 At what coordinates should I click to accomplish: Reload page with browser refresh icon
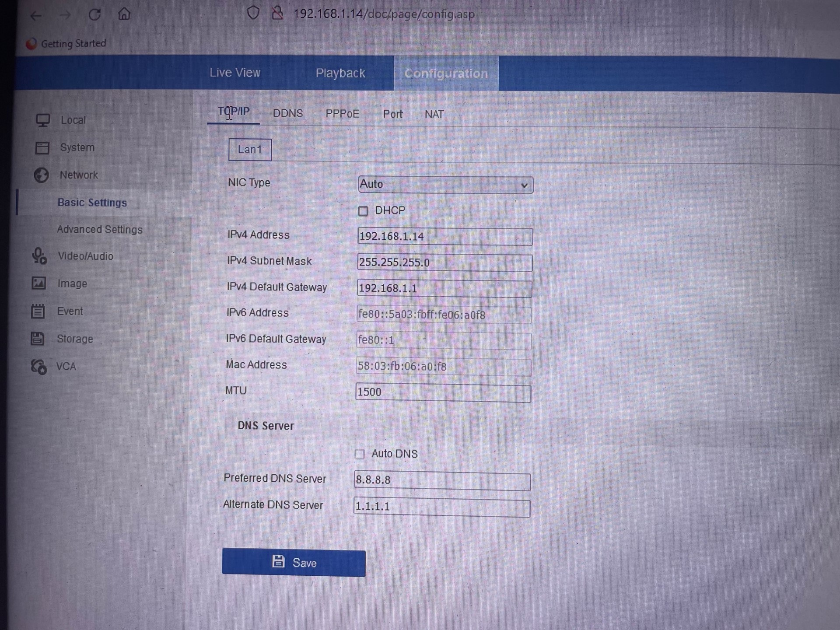94,15
